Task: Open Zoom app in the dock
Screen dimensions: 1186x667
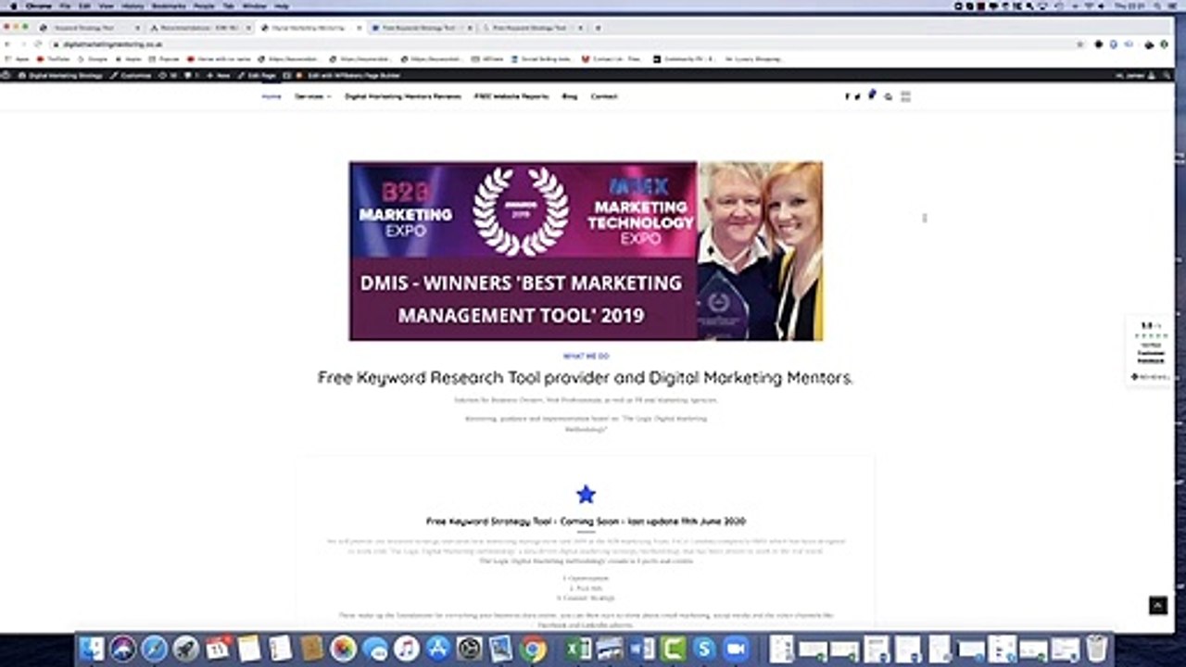Action: [x=736, y=648]
